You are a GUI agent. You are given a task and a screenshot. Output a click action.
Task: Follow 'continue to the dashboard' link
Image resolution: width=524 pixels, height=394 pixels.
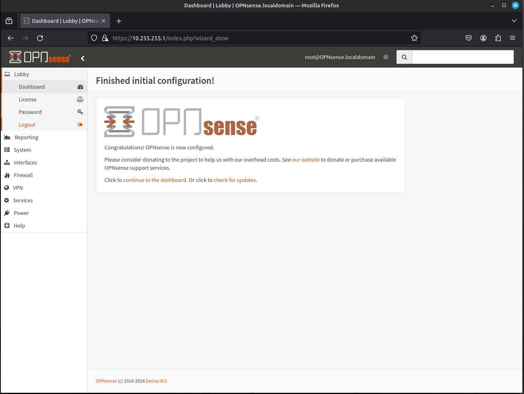154,180
